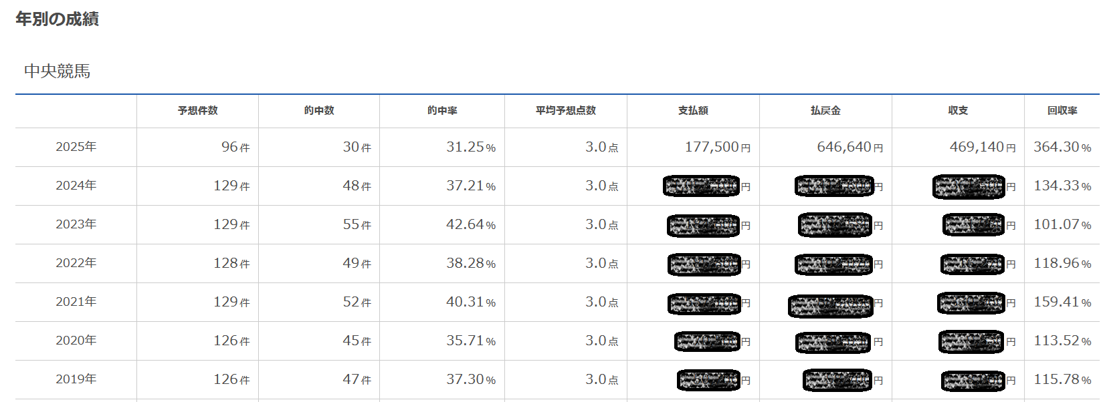1103x402 pixels.
Task: Click the redacted 支払額 cell for 2024年
Action: [702, 186]
